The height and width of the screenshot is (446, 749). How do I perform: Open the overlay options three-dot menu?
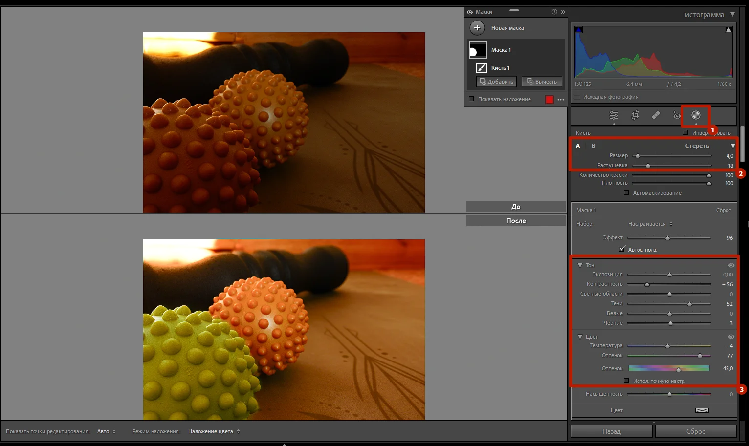click(561, 100)
